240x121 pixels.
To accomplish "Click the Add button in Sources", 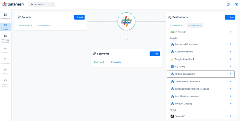I will (79, 17).
